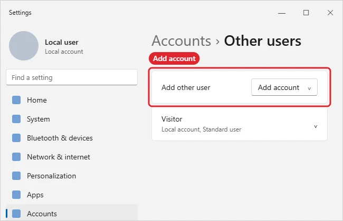Click the Accounts icon in sidebar
343x221 pixels.
click(x=16, y=214)
